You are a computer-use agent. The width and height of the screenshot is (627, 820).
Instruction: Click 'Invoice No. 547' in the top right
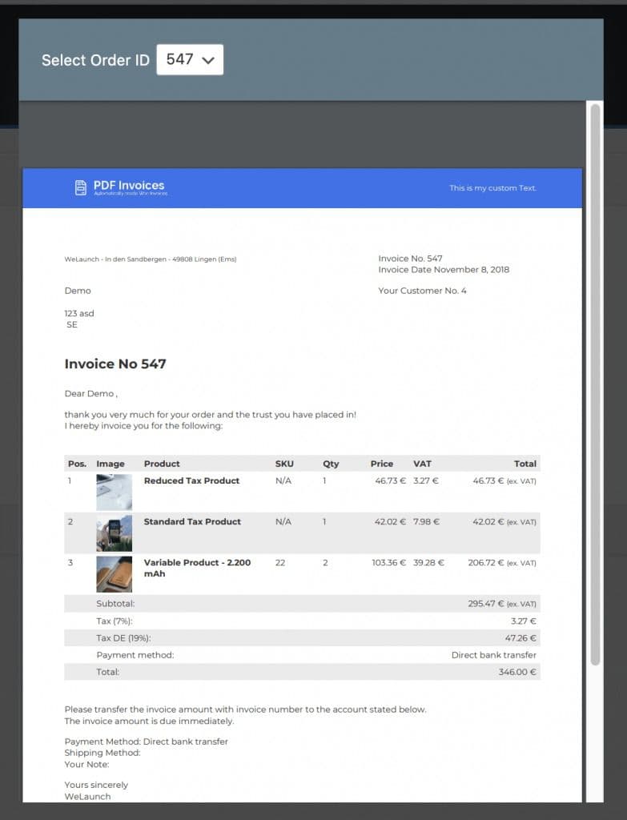[x=410, y=259]
